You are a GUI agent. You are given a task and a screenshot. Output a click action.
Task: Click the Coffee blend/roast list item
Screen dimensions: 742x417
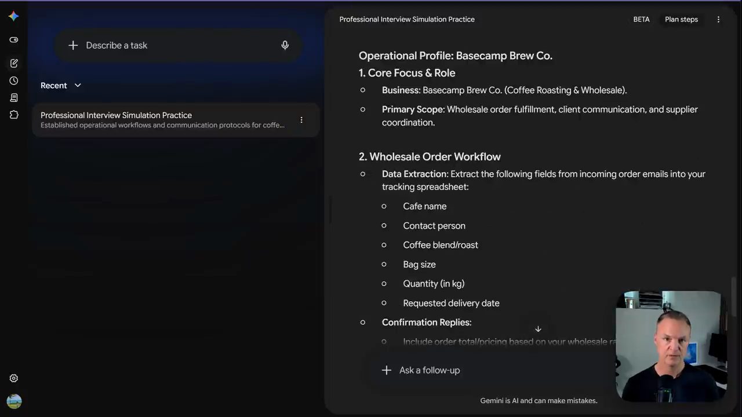(x=441, y=245)
